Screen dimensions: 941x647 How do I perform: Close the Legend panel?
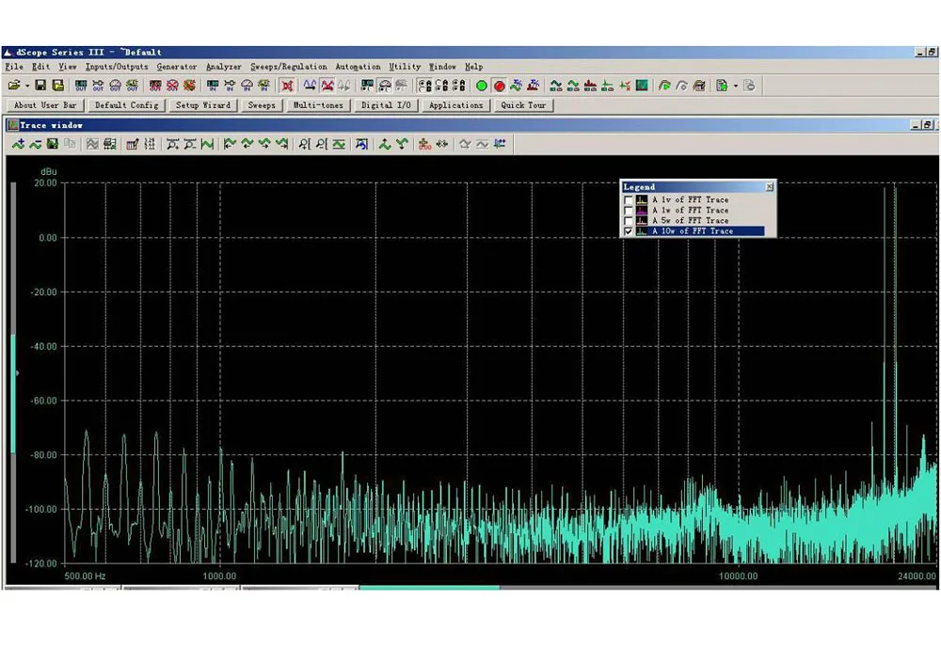coord(769,187)
